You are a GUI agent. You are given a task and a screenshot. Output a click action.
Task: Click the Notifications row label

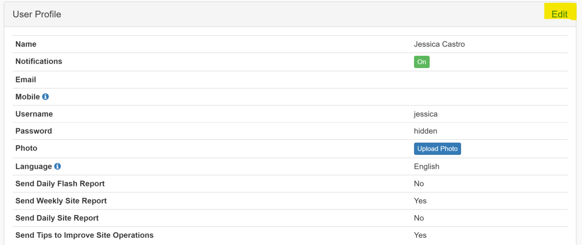click(39, 61)
